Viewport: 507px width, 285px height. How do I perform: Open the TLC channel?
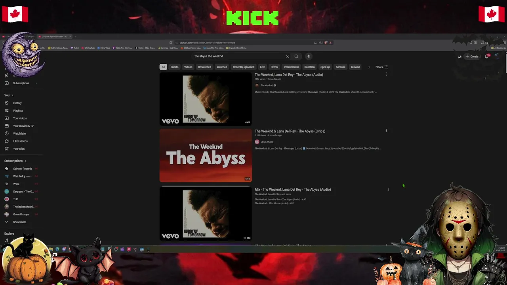click(15, 199)
